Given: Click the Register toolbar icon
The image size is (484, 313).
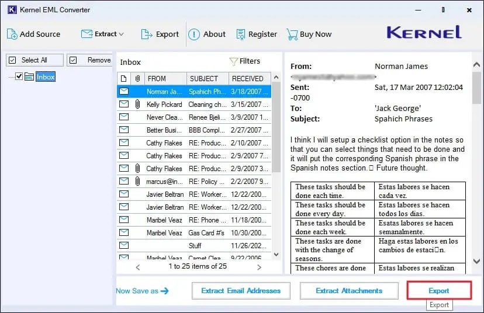Looking at the screenshot, I should point(240,34).
